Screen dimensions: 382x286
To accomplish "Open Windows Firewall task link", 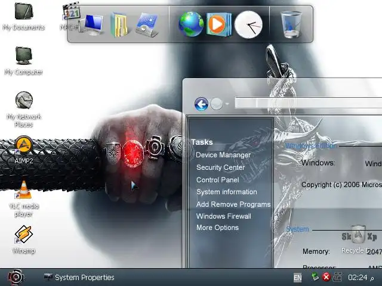I will [224, 216].
